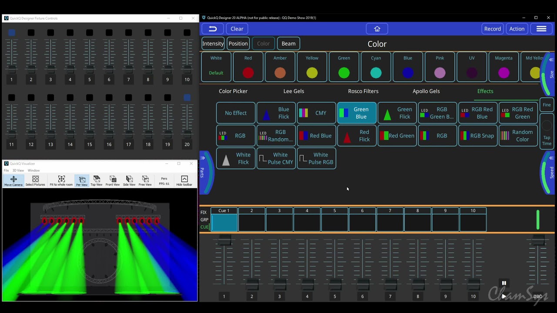This screenshot has height=313, width=557.
Task: Go to the Home screen icon
Action: point(377,29)
